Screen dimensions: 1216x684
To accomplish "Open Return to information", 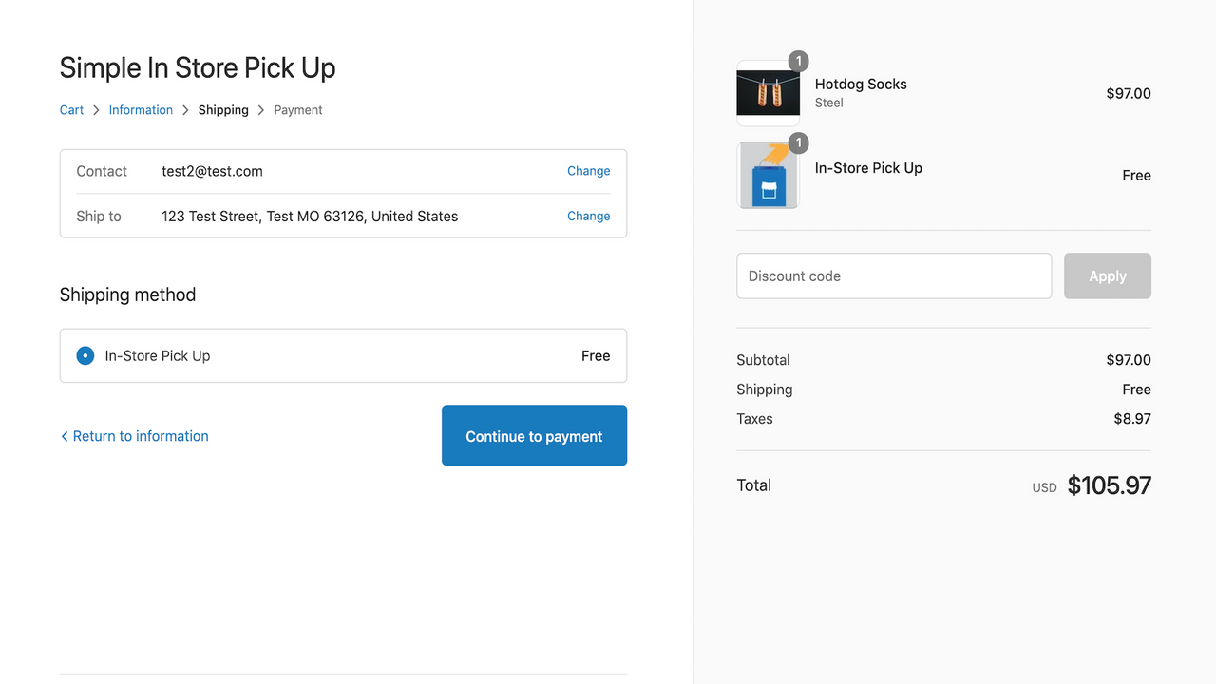I will [x=141, y=436].
